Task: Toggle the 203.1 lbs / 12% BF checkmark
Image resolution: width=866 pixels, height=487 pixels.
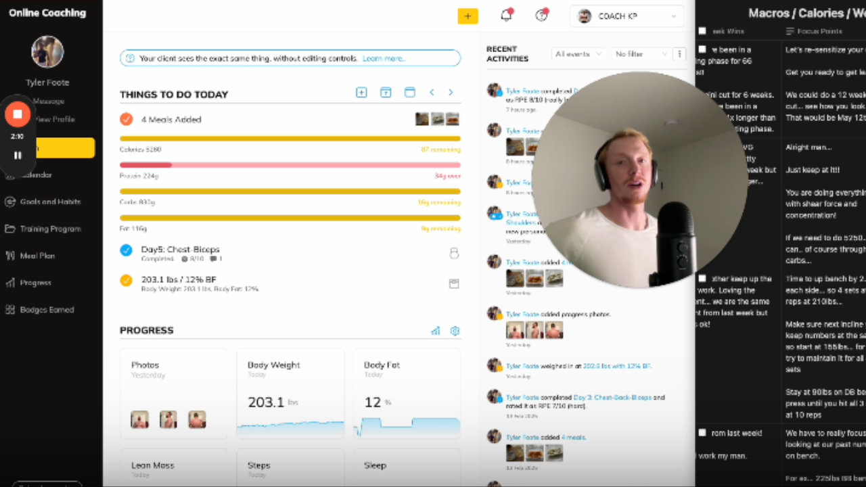Action: 126,280
